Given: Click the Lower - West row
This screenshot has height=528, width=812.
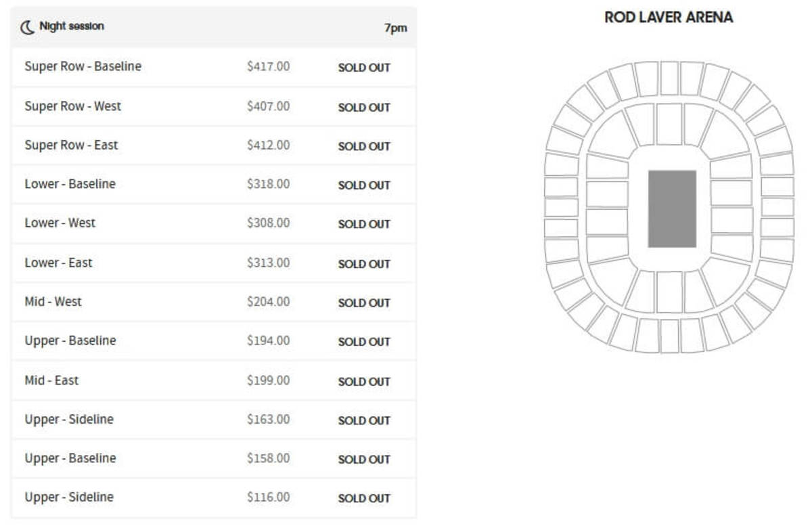Looking at the screenshot, I should pos(213,223).
